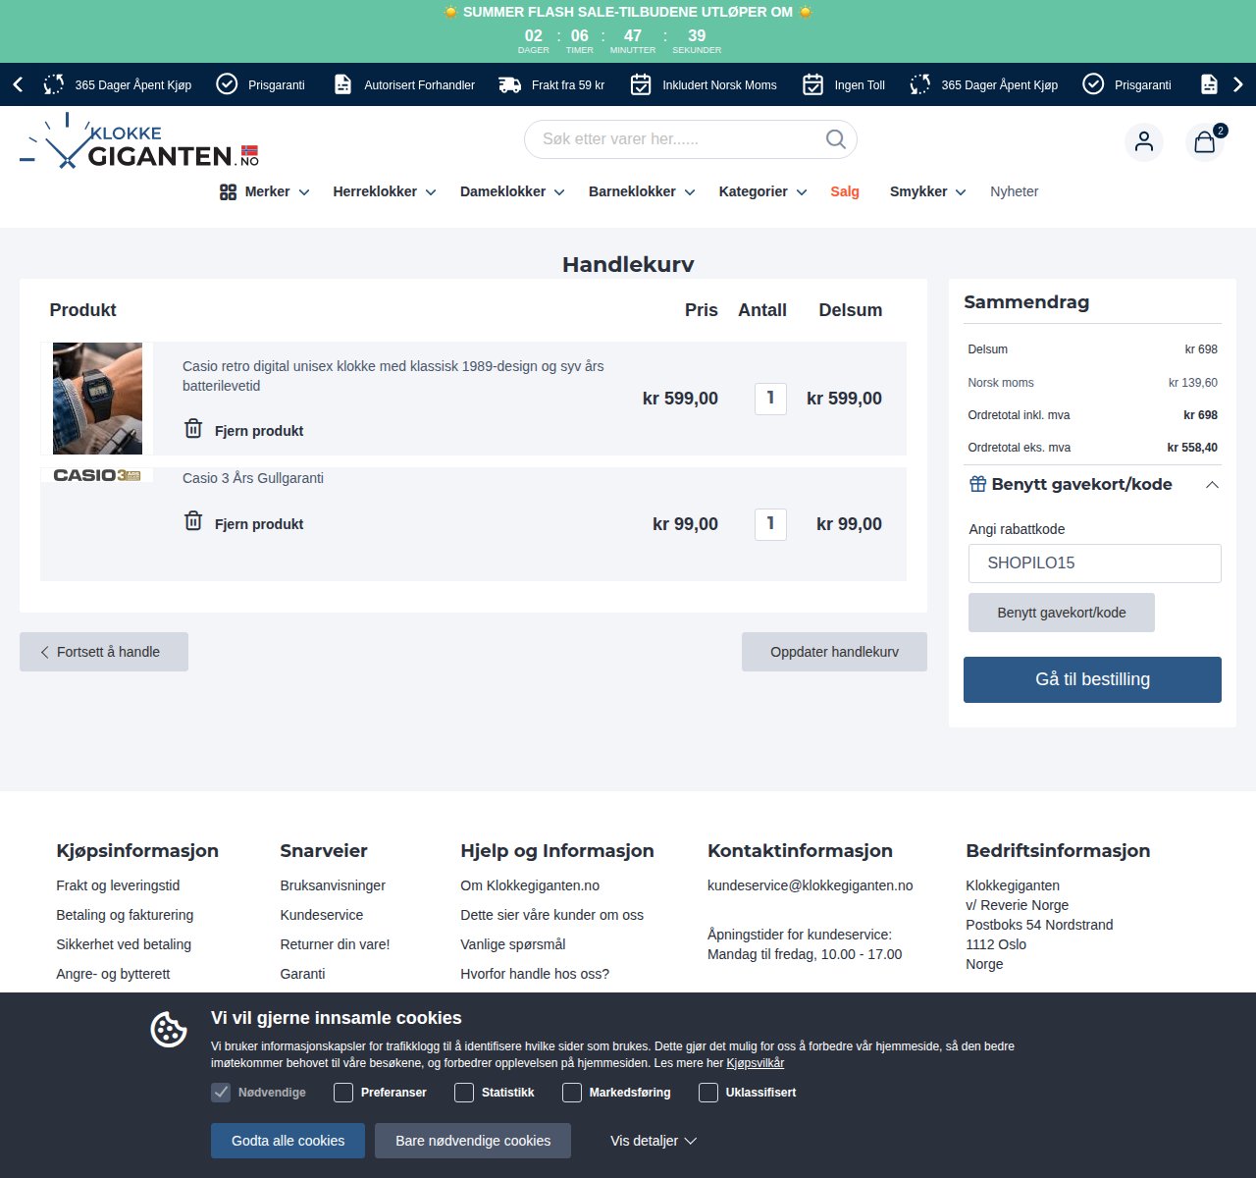Open Angre- og bytterett footer link
The height and width of the screenshot is (1178, 1256).
click(x=113, y=974)
